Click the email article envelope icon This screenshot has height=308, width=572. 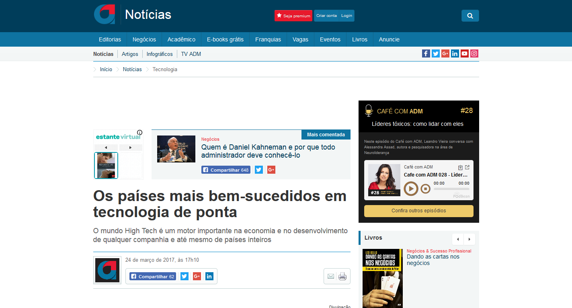(x=331, y=276)
